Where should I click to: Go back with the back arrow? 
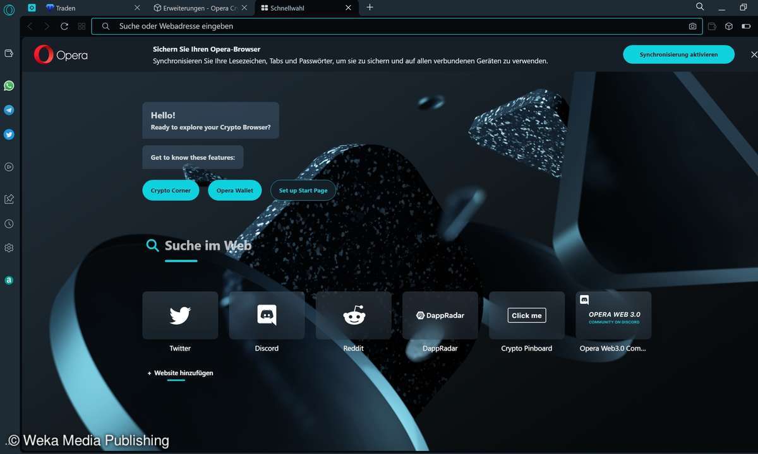pyautogui.click(x=30, y=26)
